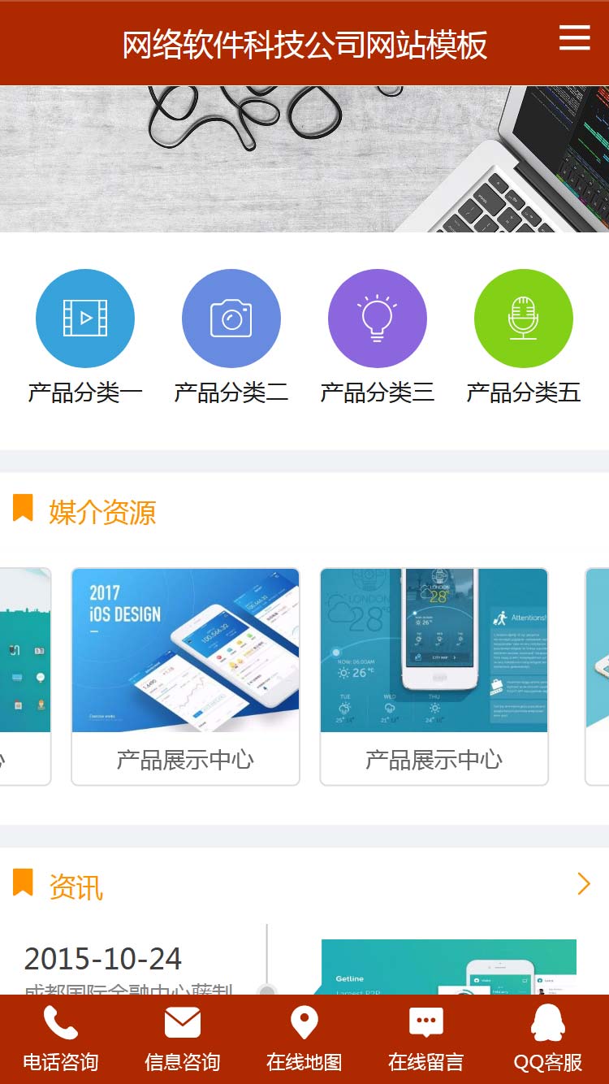Image resolution: width=609 pixels, height=1084 pixels.
Task: Open the 2017 iOS Design product thumbnail
Action: point(186,651)
